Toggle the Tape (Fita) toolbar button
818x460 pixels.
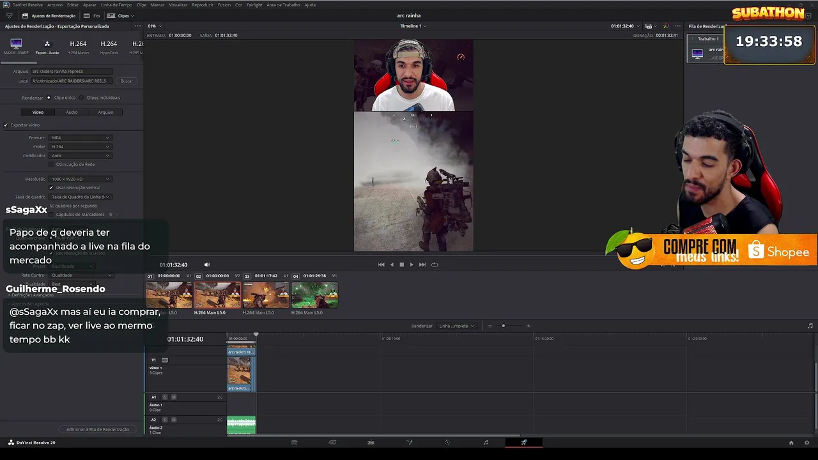(92, 15)
